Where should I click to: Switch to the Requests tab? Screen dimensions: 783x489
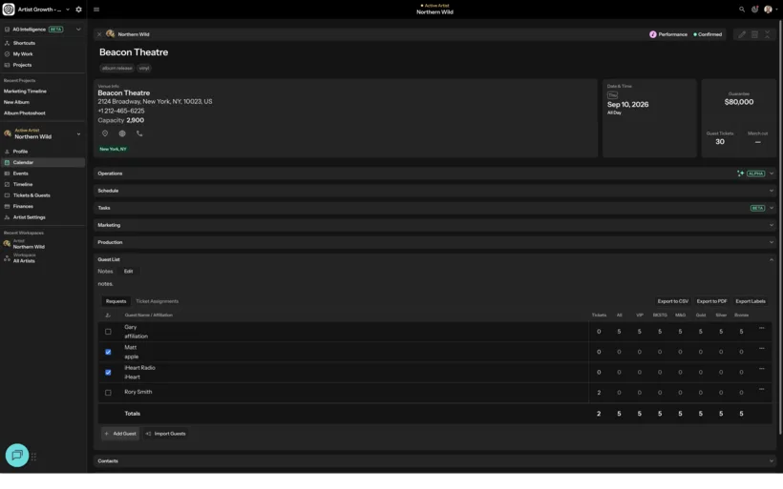coord(116,301)
